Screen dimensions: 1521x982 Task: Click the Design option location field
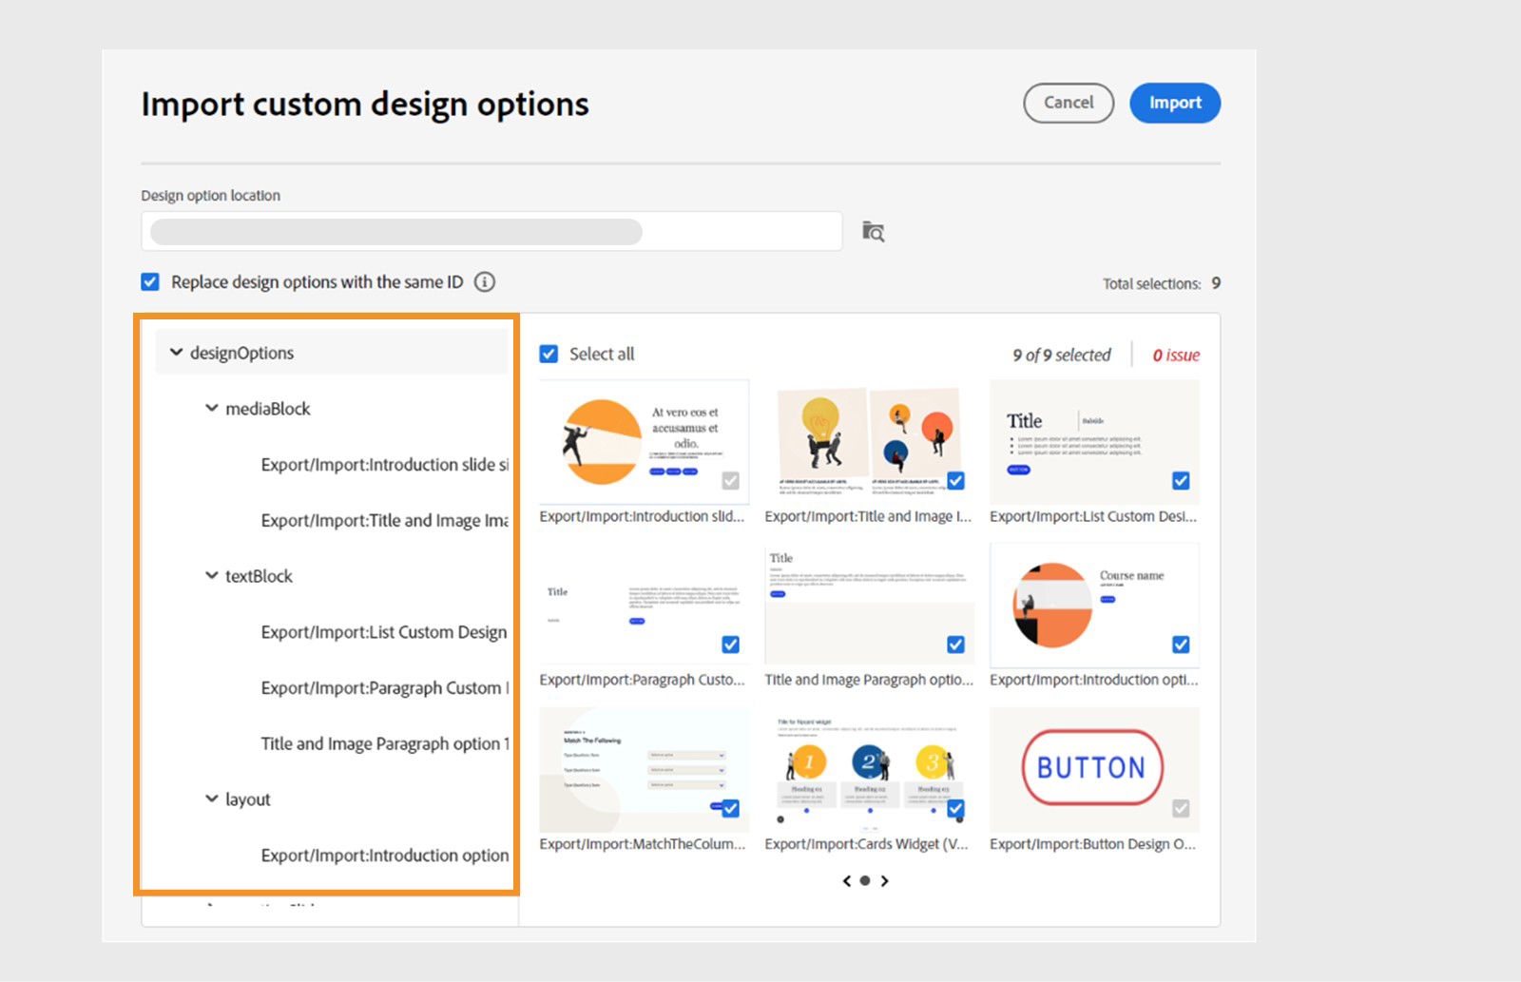pos(491,232)
